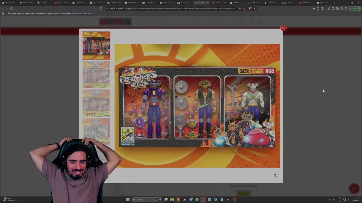Screen dimensions: 362x203
Task: Click the Actualizar update button
Action: pos(355,8)
